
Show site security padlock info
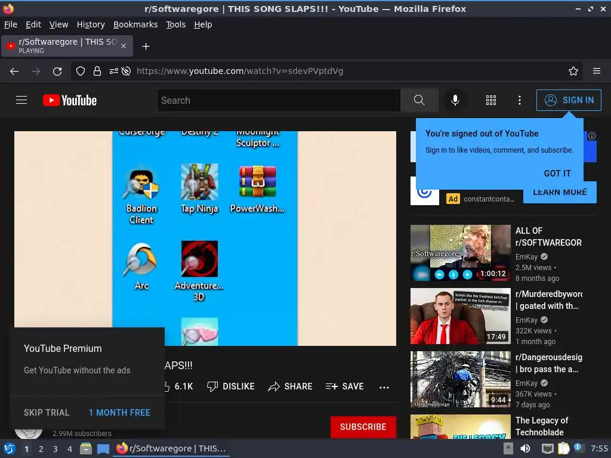tap(97, 72)
